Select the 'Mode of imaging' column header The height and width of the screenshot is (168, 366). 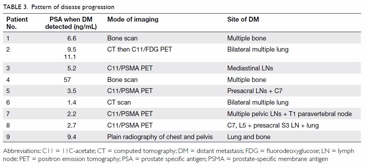pos(132,20)
